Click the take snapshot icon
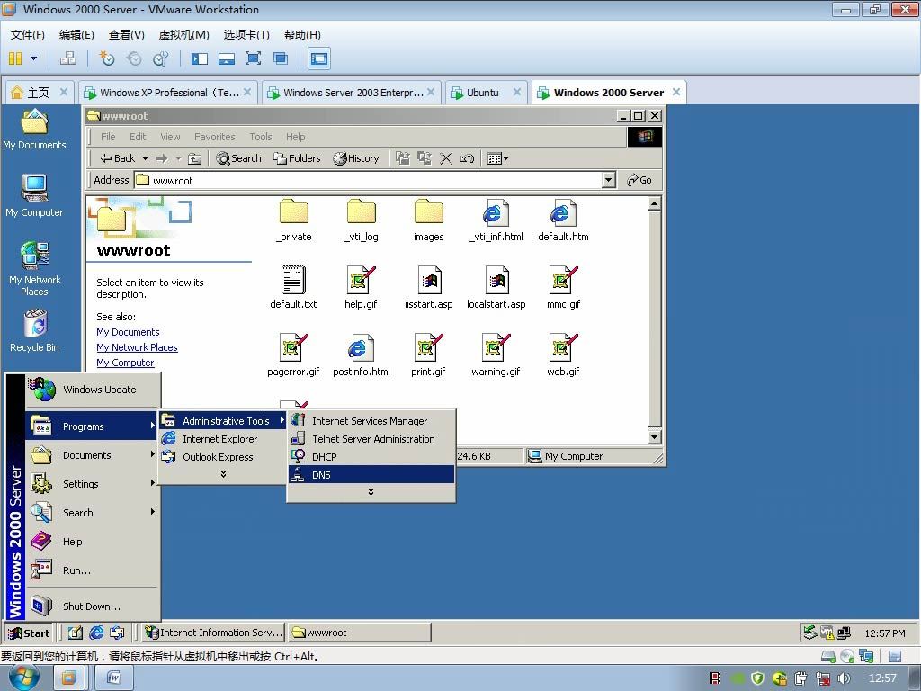This screenshot has height=691, width=921. (x=107, y=58)
